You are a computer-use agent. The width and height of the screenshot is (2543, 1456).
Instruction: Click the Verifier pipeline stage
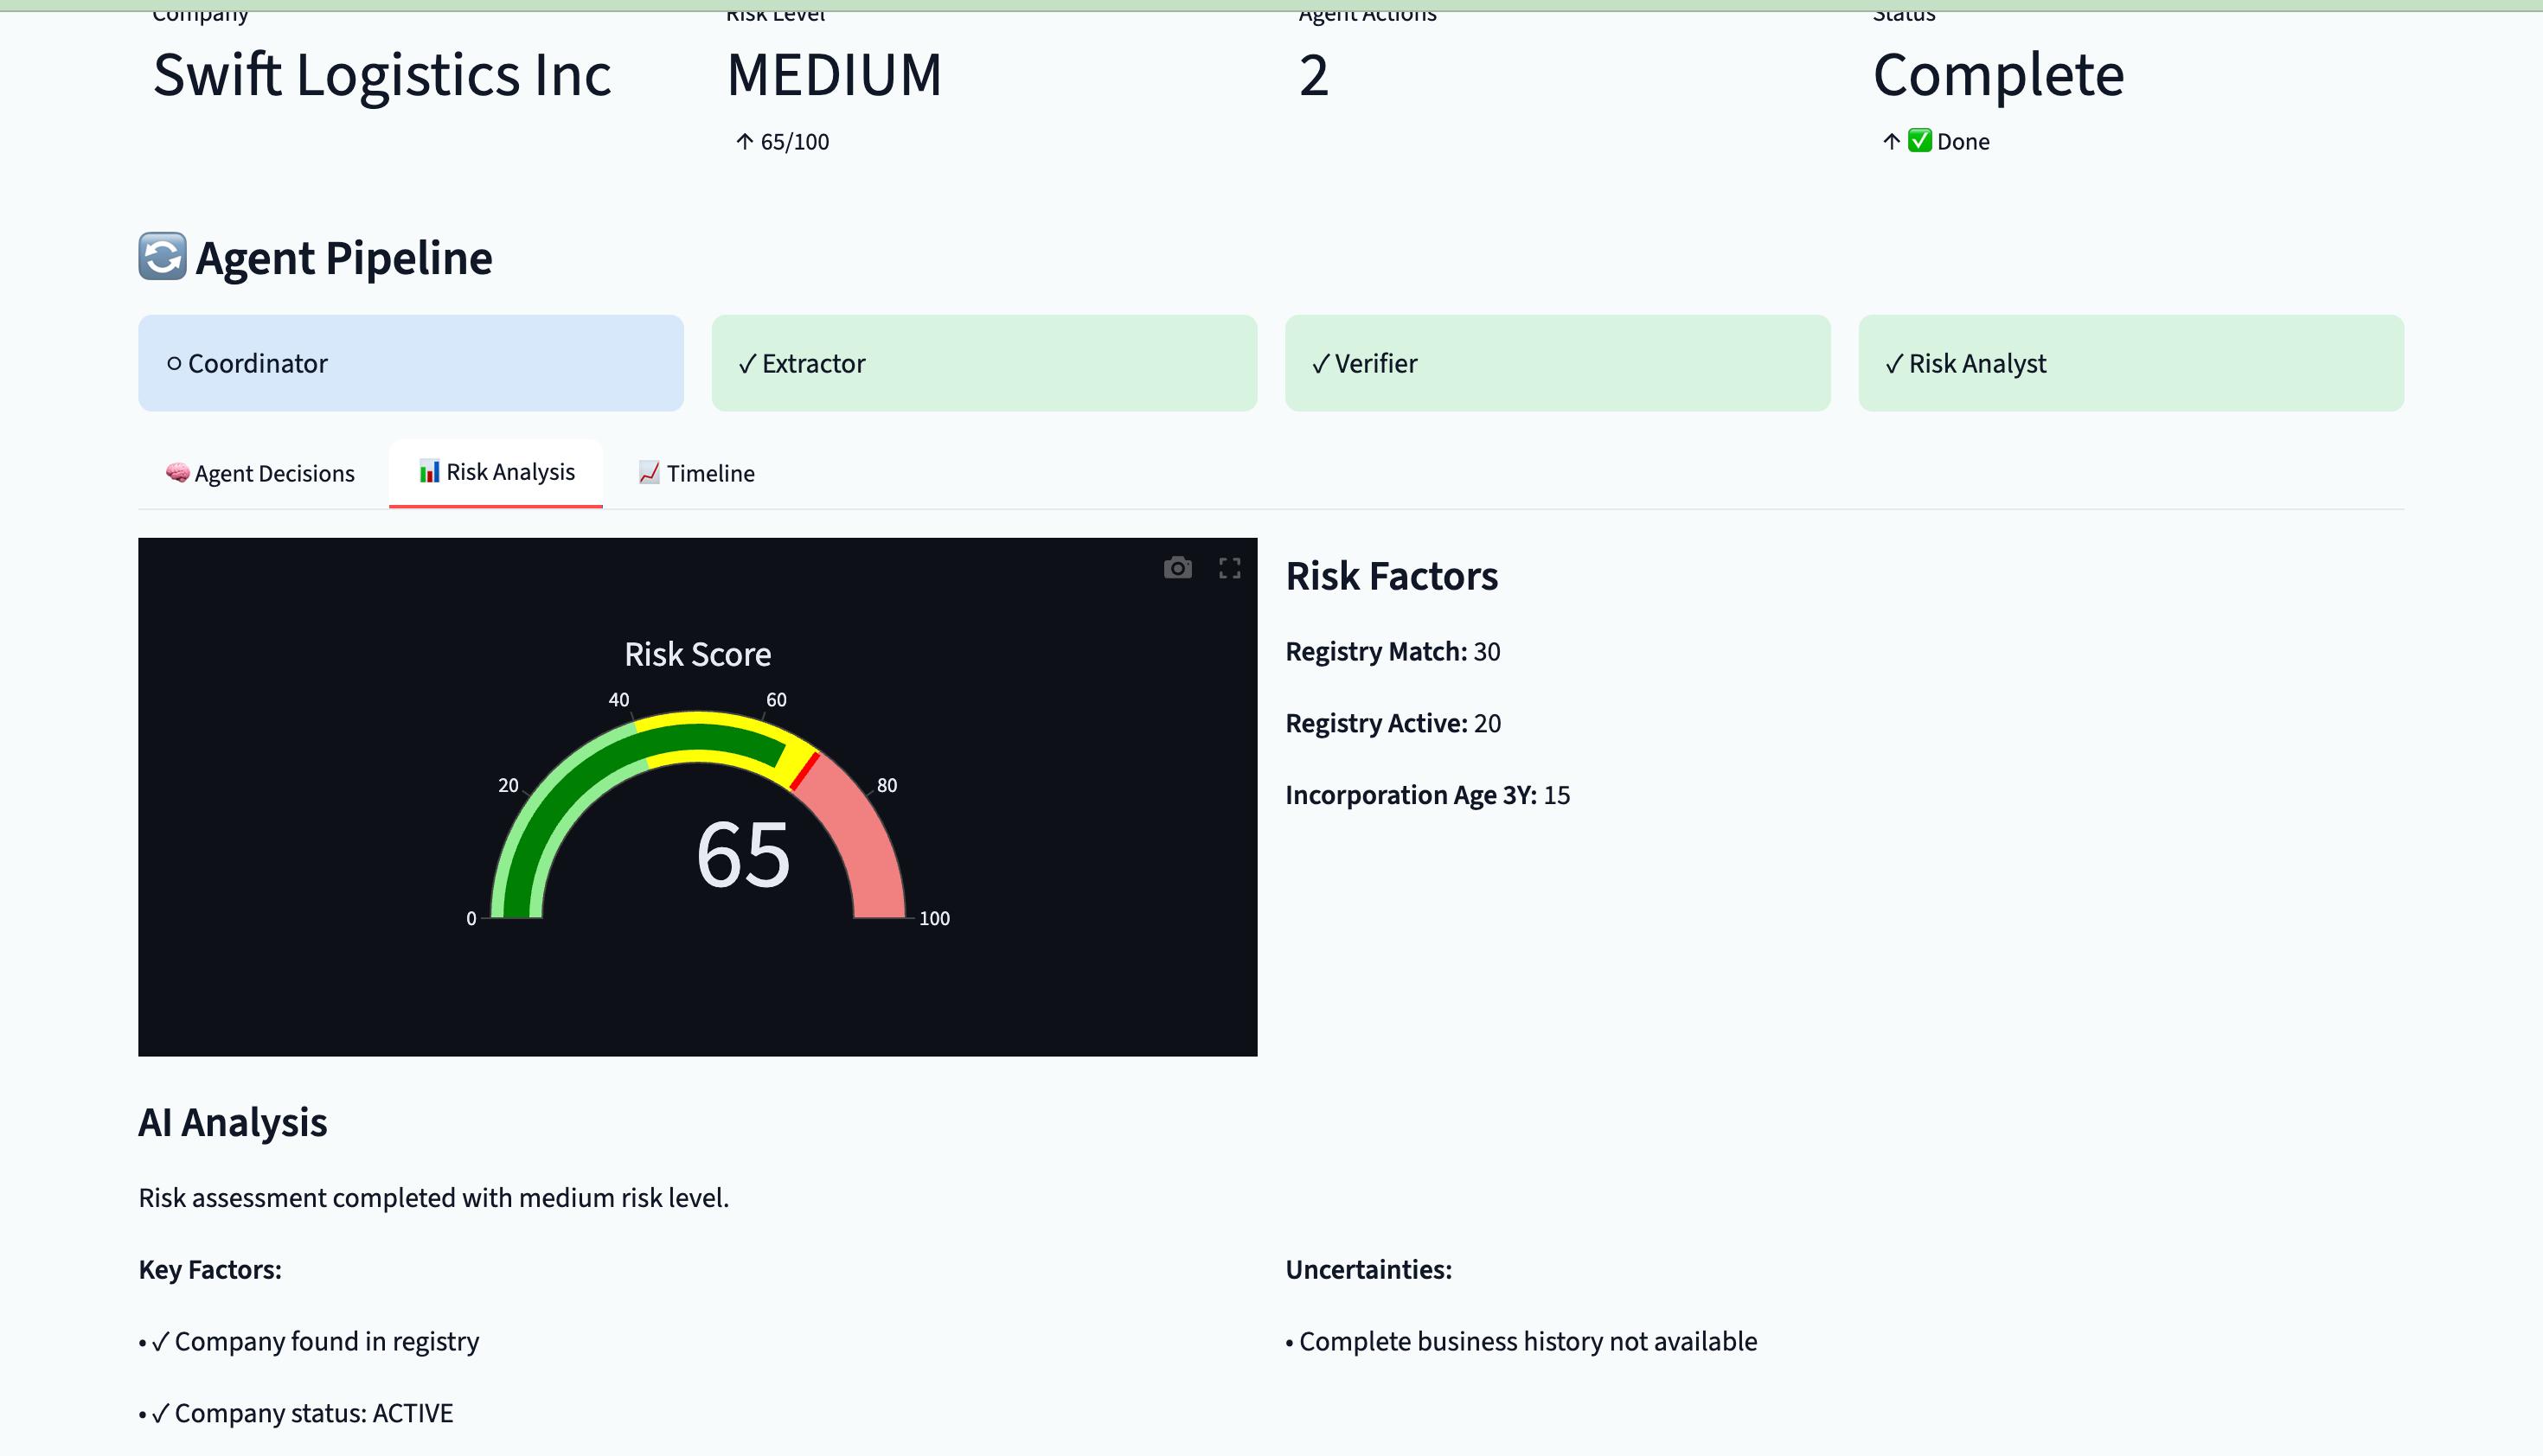pos(1557,363)
